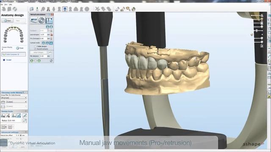Click the Min distance value field
271x152 pixels.
pyautogui.click(x=43, y=56)
